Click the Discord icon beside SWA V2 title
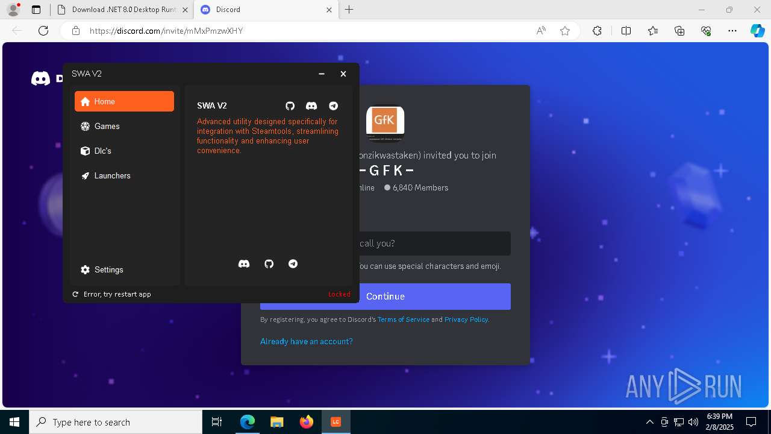771x434 pixels. (311, 106)
